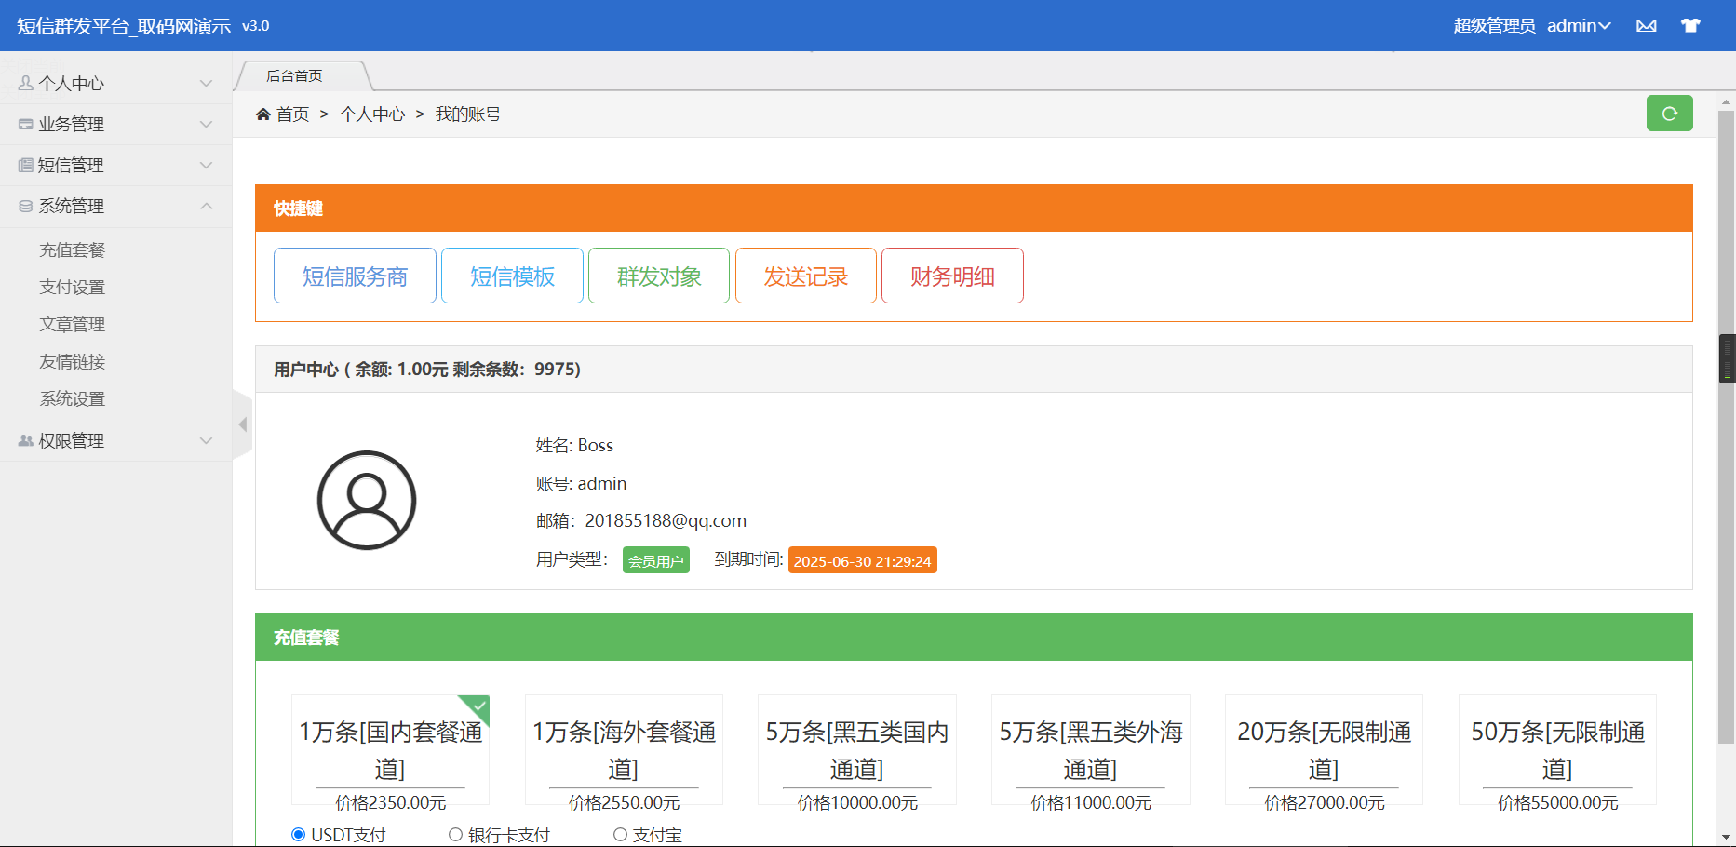The image size is (1736, 847).
Task: Open 支付设置 in the sidebar
Action: pyautogui.click(x=73, y=288)
